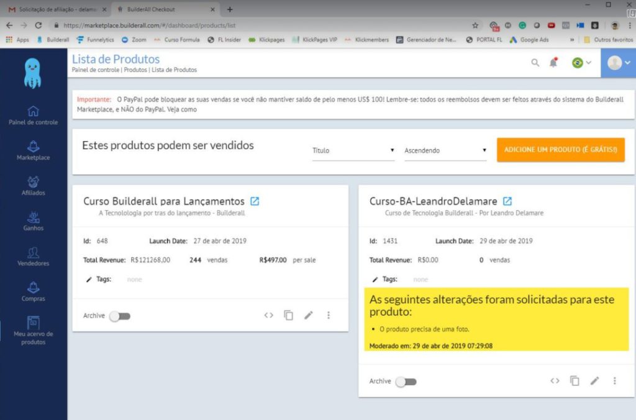Go back in browser history
The height and width of the screenshot is (420, 636).
[9, 25]
